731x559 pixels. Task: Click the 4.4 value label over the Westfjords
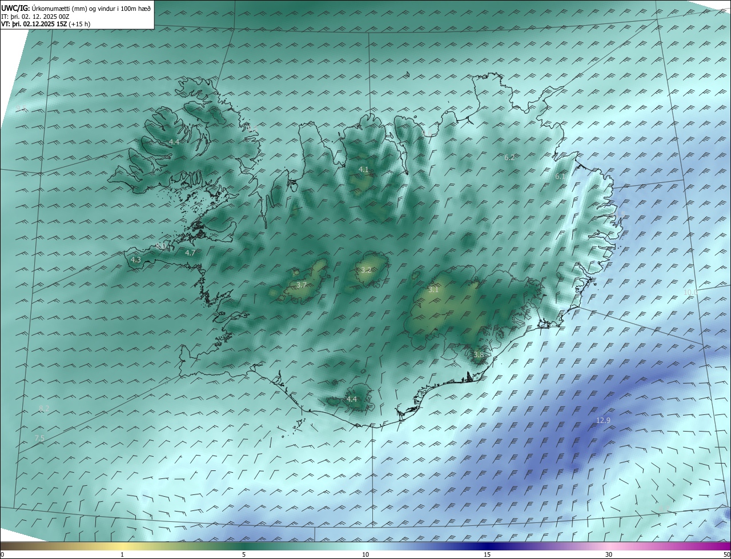tap(174, 142)
